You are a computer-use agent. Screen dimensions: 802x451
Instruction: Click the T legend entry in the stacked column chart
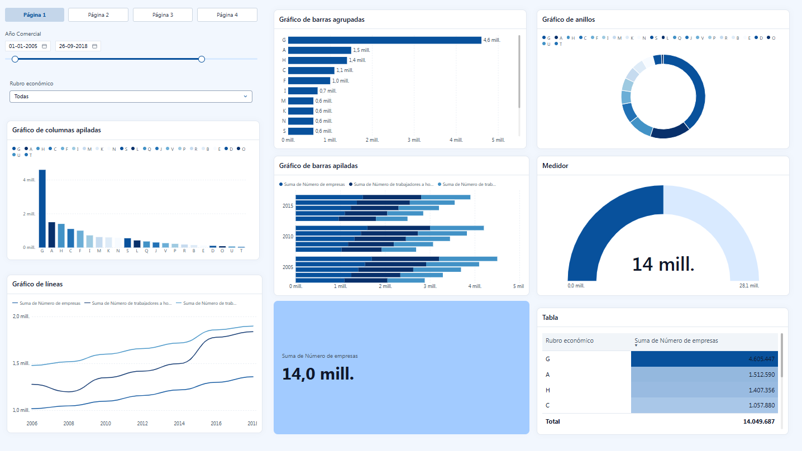pos(27,155)
